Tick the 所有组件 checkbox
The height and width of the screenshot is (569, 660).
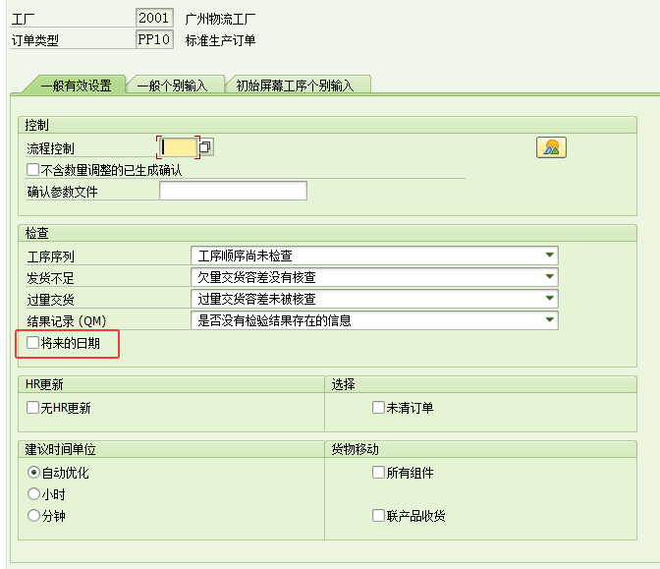tap(378, 473)
